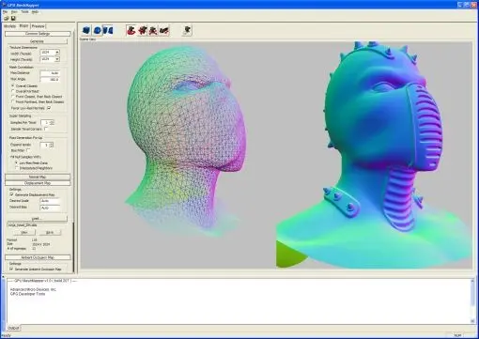Collapse the Displacement Map section header
479x339 pixels.
click(38, 183)
